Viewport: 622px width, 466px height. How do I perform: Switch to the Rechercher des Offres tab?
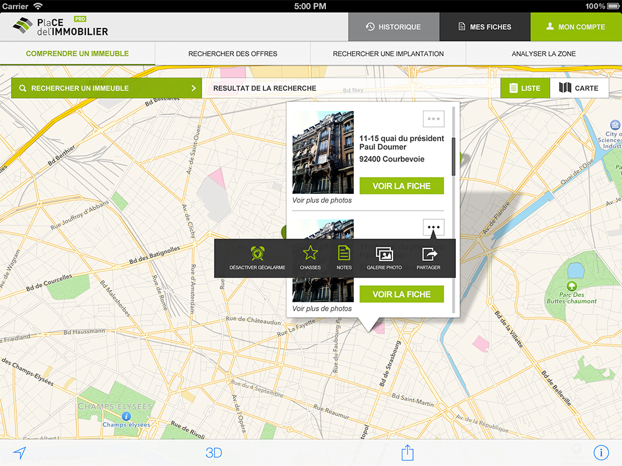[x=233, y=54]
